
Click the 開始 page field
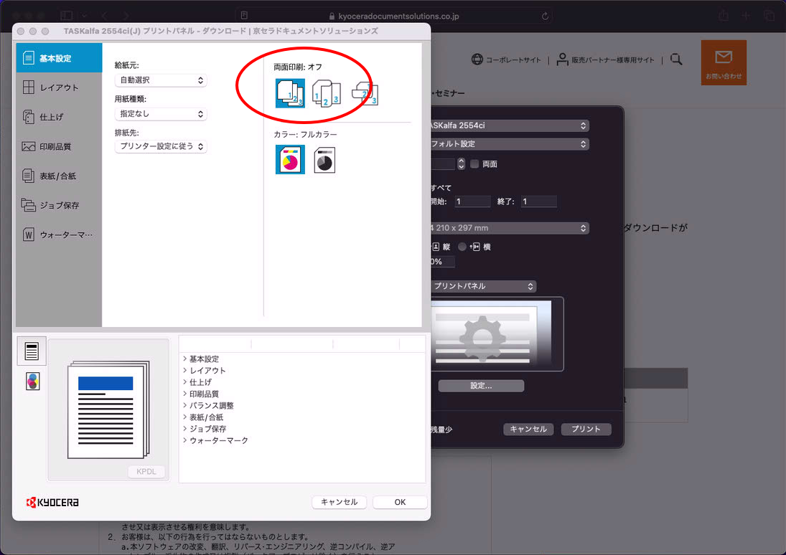473,201
